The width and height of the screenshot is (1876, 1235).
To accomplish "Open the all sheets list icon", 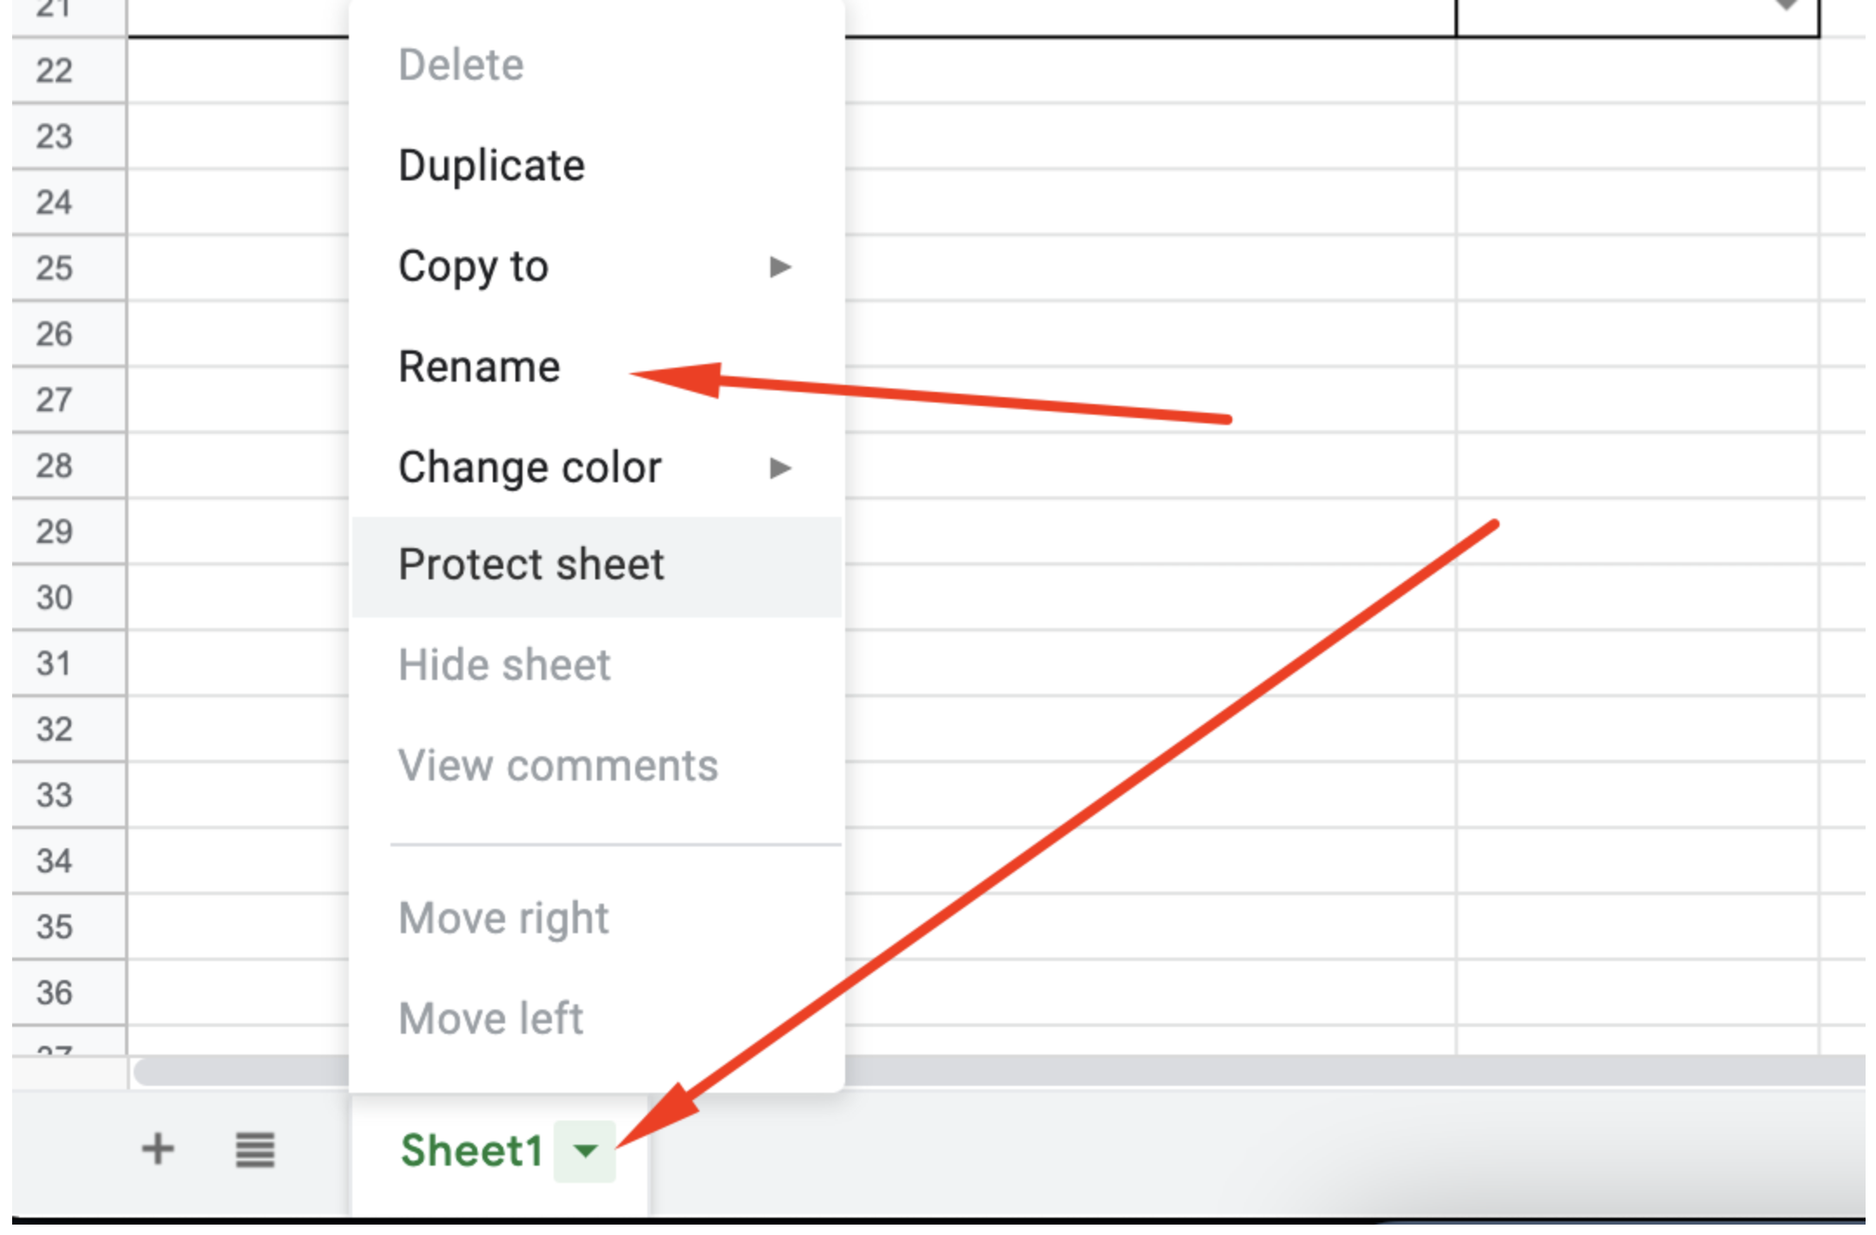I will tap(255, 1150).
